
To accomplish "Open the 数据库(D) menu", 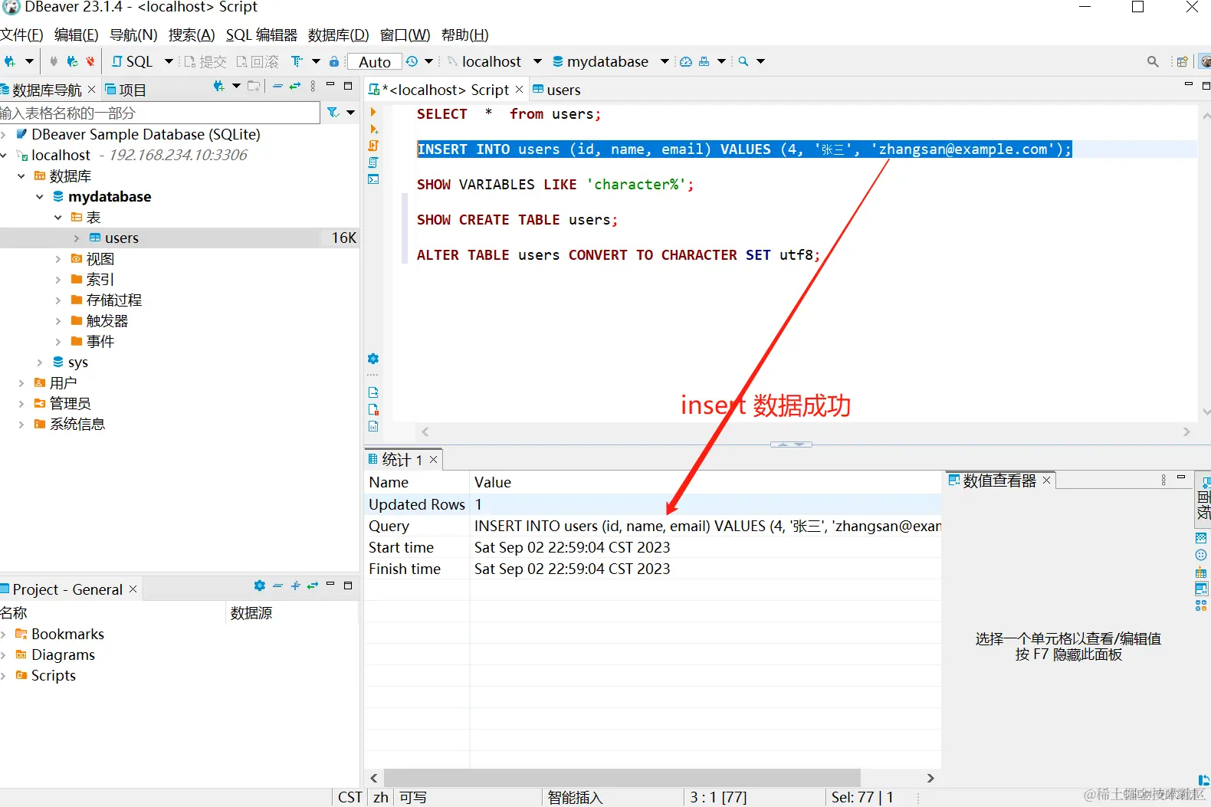I will 339,35.
